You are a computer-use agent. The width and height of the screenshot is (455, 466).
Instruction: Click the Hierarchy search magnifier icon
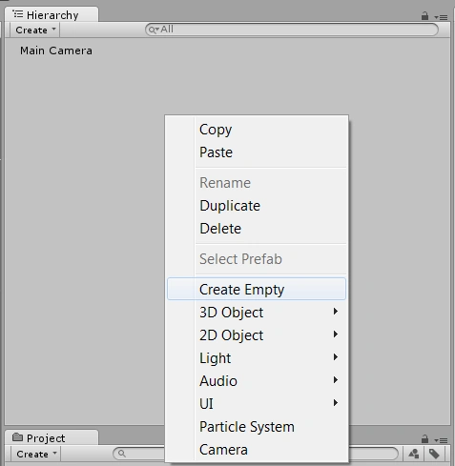point(154,30)
